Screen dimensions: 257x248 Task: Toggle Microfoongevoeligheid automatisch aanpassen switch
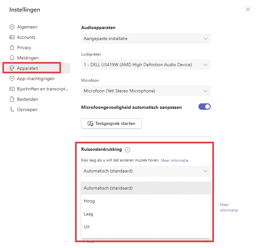pos(204,107)
